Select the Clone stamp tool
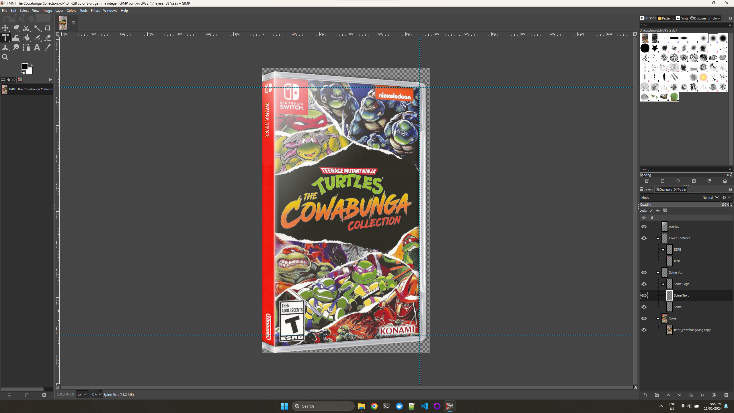The height and width of the screenshot is (413, 734). [x=5, y=48]
